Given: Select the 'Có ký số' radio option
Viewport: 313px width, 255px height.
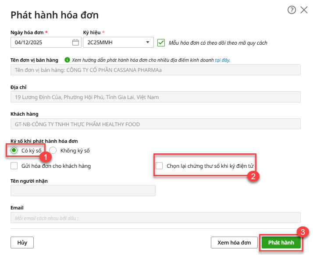Looking at the screenshot, I should (14, 151).
